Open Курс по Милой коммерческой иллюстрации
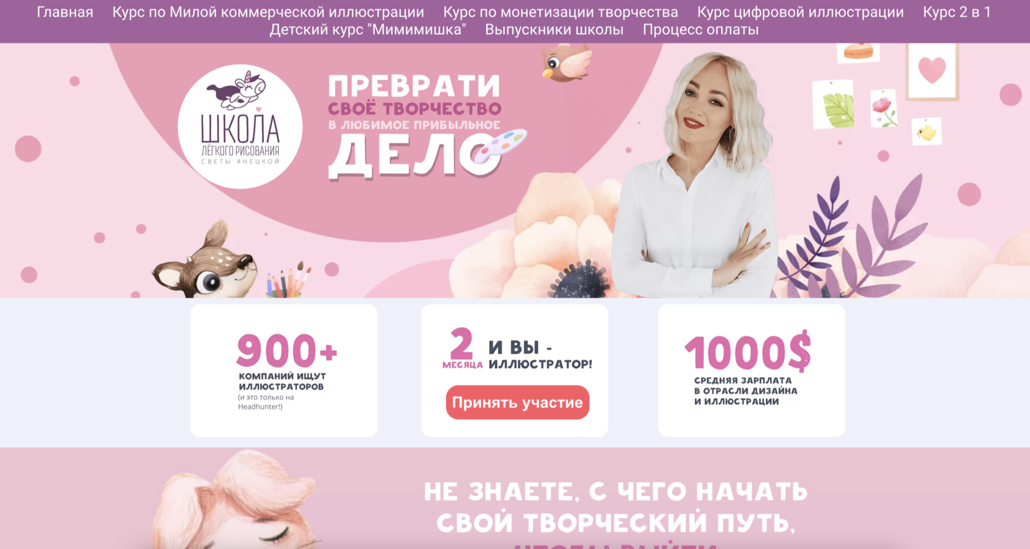Viewport: 1030px width, 549px height. click(268, 12)
